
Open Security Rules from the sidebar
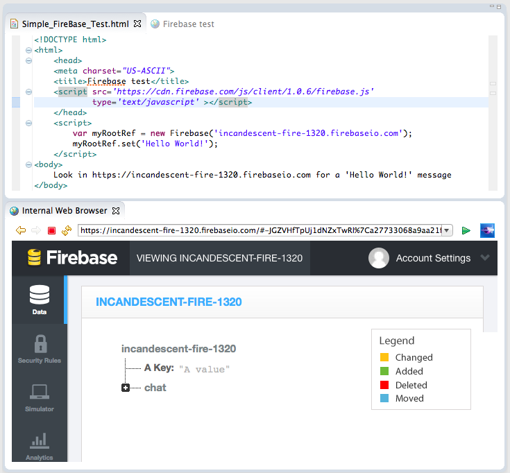[x=40, y=348]
